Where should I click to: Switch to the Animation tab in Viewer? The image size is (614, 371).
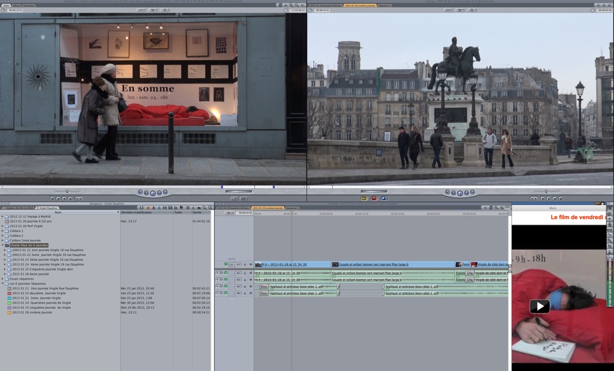[29, 6]
